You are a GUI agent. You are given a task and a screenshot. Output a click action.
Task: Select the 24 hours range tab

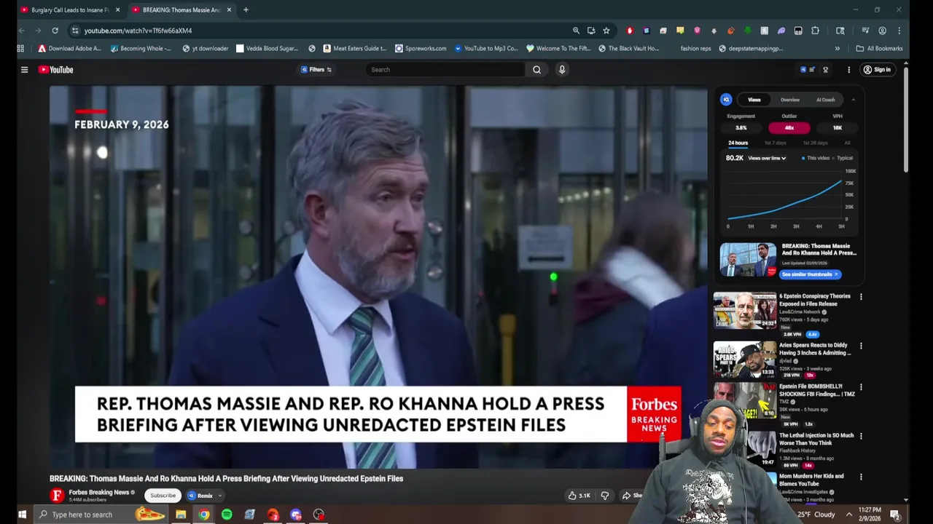(x=738, y=143)
